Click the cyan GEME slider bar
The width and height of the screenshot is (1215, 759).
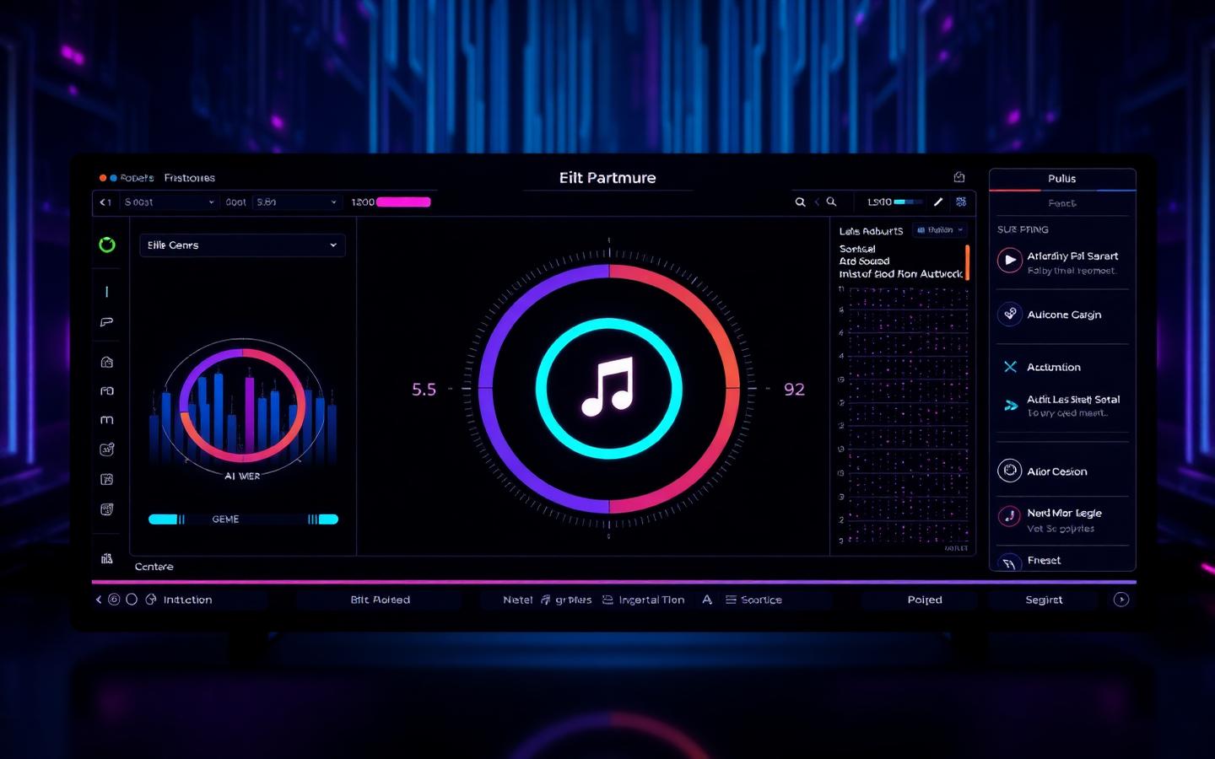[x=243, y=519]
